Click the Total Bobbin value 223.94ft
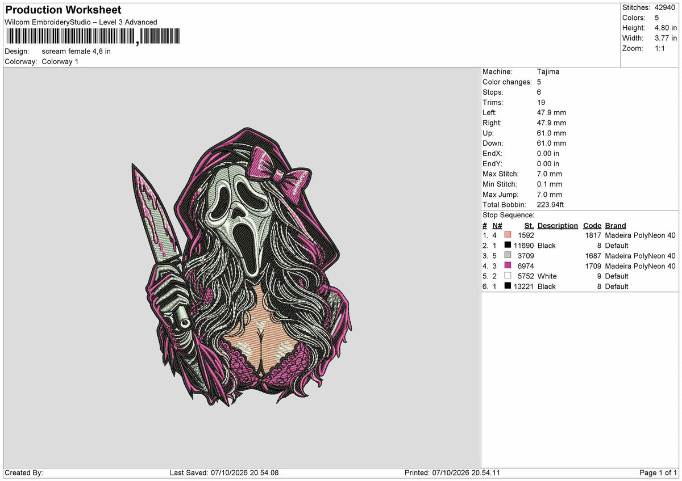This screenshot has height=481, width=682. [550, 204]
